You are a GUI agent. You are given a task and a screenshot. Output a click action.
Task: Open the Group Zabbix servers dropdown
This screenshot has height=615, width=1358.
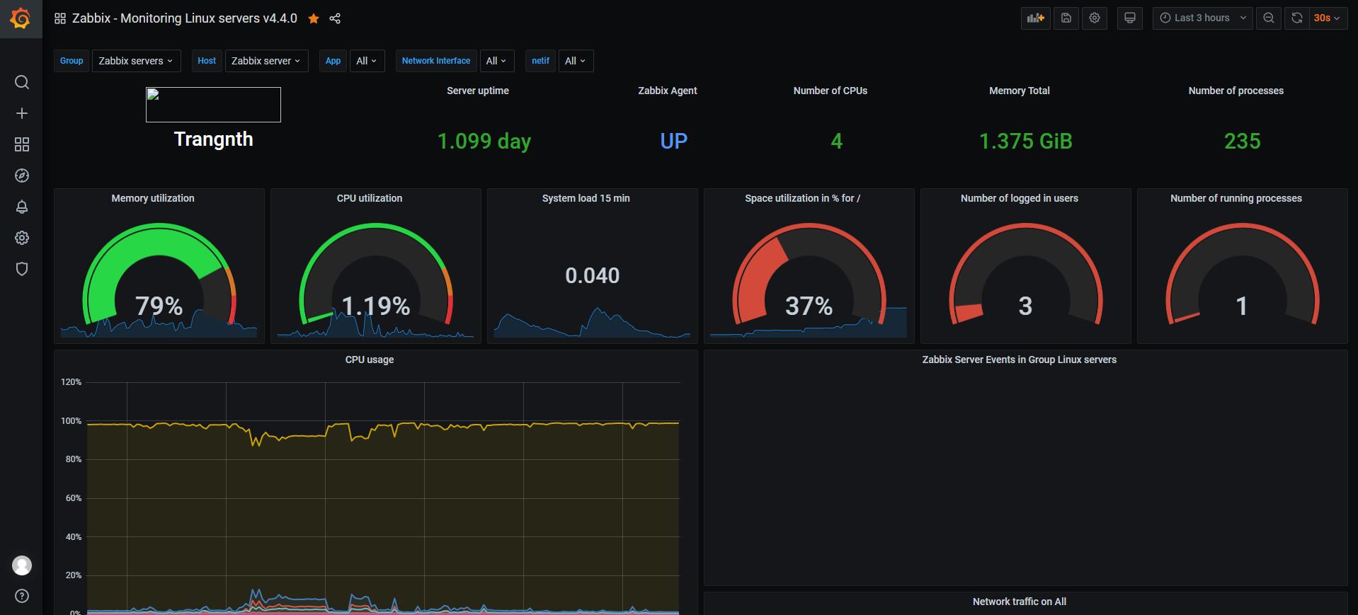click(136, 61)
